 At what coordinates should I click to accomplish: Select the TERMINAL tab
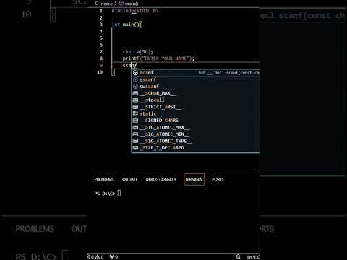(194, 179)
